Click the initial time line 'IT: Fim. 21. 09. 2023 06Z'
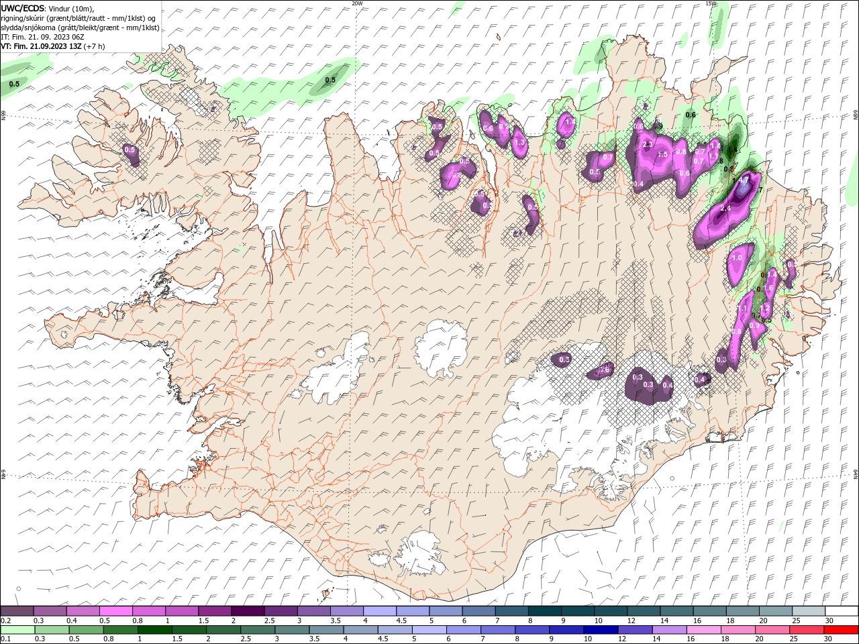This screenshot has width=859, height=644. tap(42, 37)
